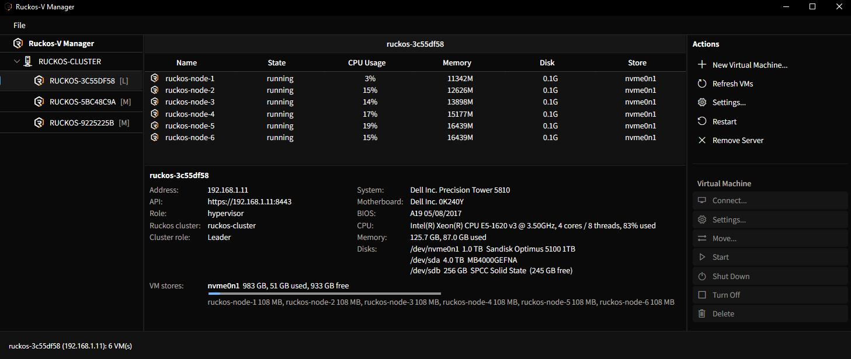Click the icon beside RUCKOS-3C55DF58
851x359 pixels.
point(39,81)
